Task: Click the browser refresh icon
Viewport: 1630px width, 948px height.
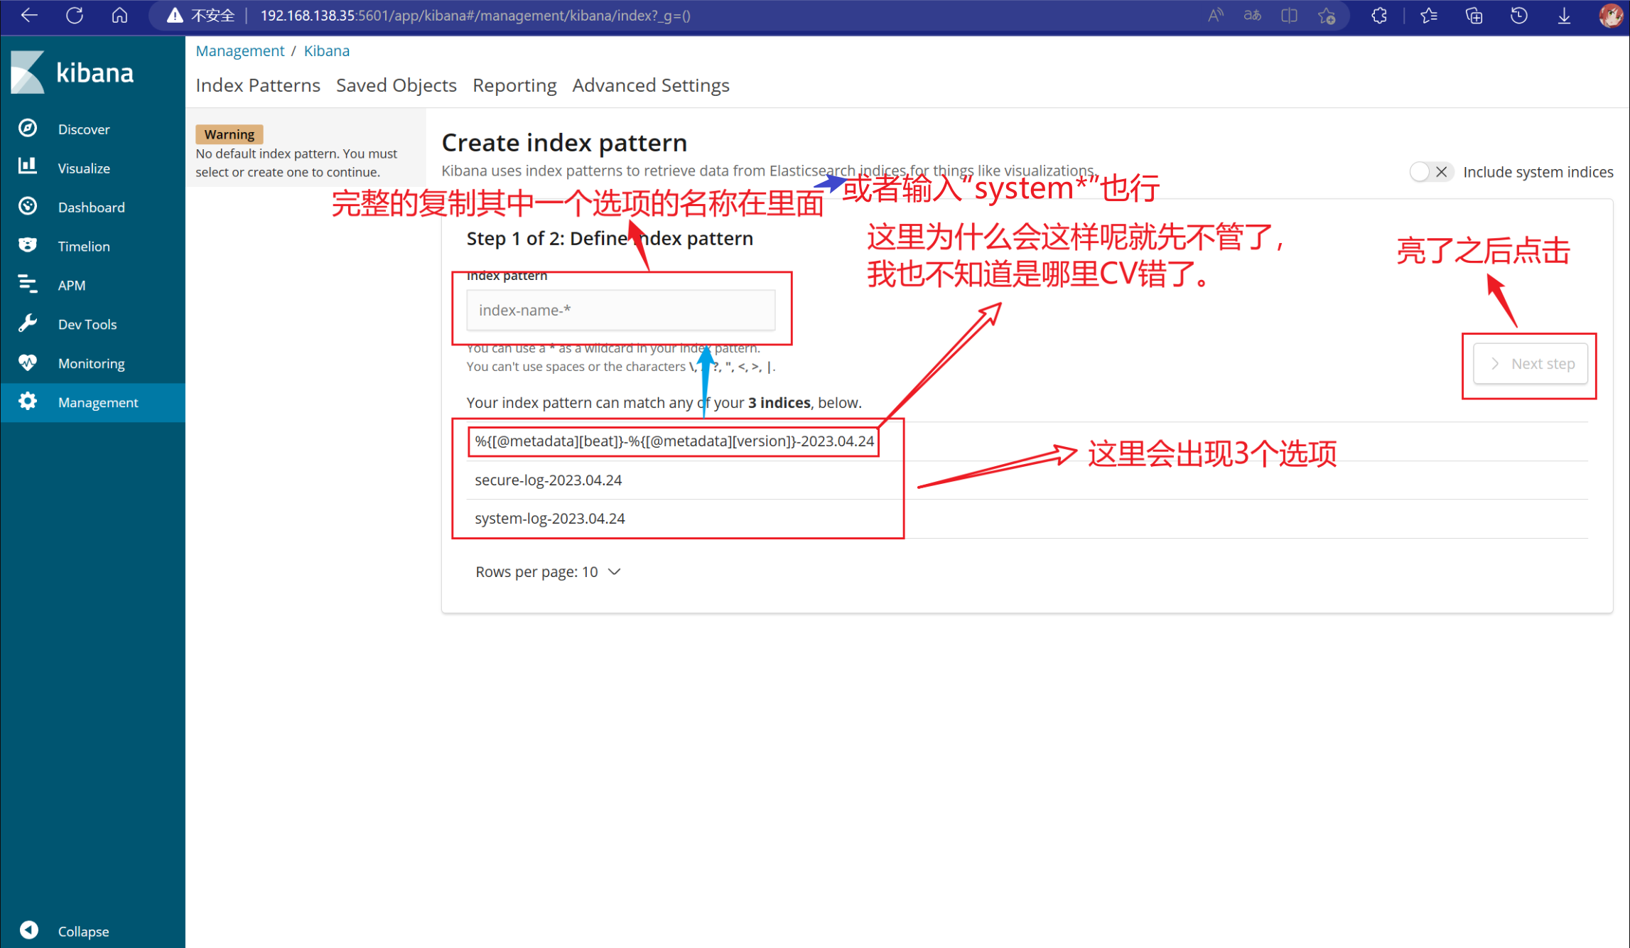Action: pyautogui.click(x=75, y=16)
